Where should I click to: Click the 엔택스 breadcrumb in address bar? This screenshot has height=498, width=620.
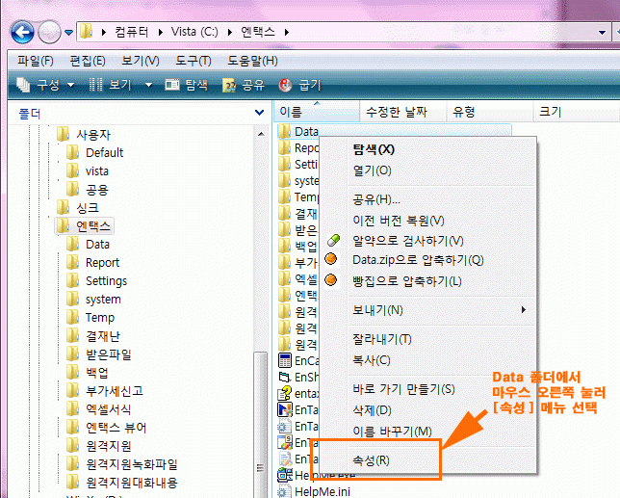pos(257,32)
